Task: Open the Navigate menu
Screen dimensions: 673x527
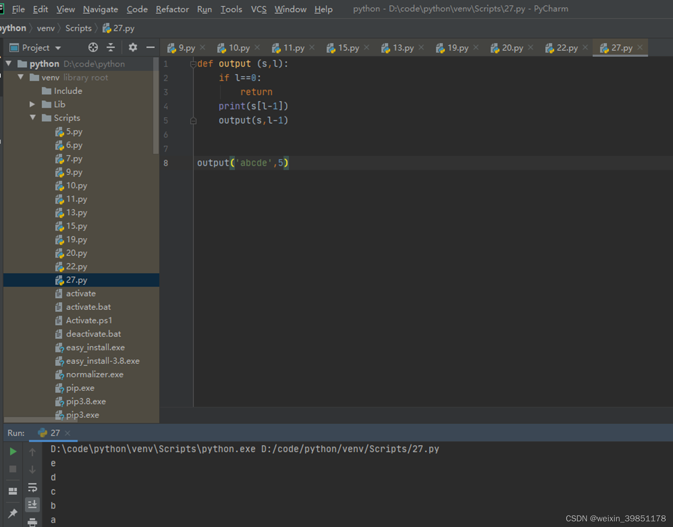Action: point(100,9)
